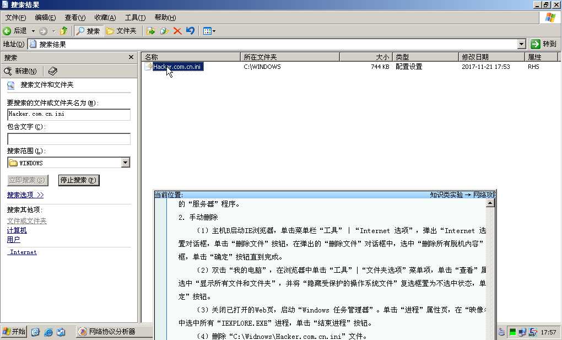Toggle the 文件夹 folders toolbar button
The height and width of the screenshot is (340, 562).
(x=122, y=31)
